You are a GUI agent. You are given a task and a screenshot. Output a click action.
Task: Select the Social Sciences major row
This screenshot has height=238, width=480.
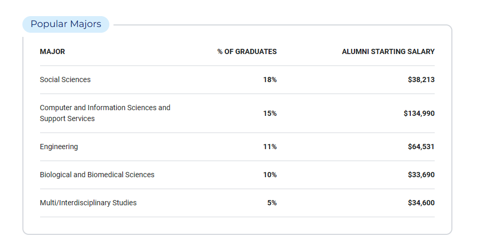[x=237, y=80]
